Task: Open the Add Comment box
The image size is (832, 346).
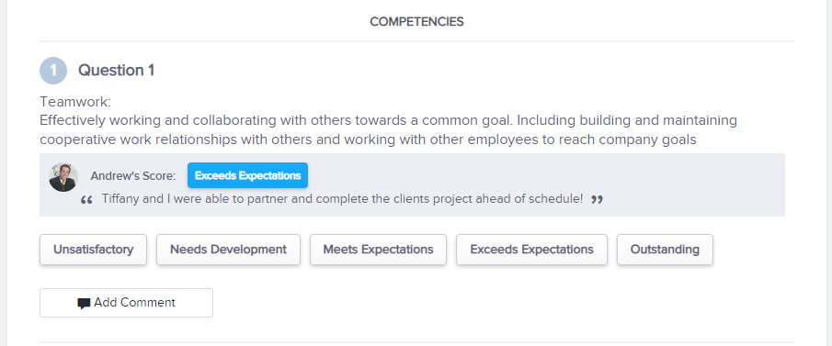Action: click(x=126, y=303)
